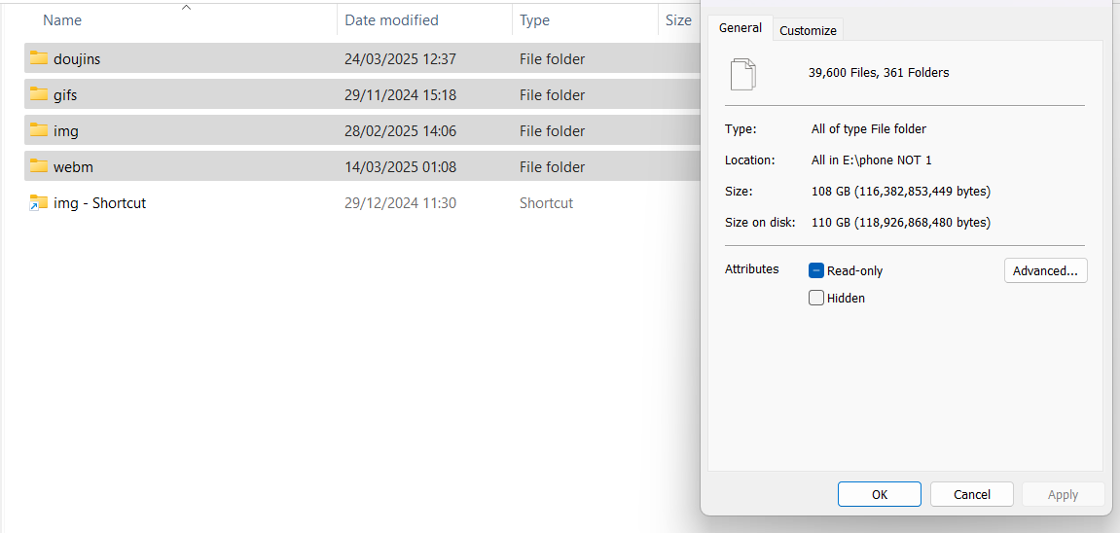
Task: Enable the Hidden attribute checkbox
Action: [x=816, y=298]
